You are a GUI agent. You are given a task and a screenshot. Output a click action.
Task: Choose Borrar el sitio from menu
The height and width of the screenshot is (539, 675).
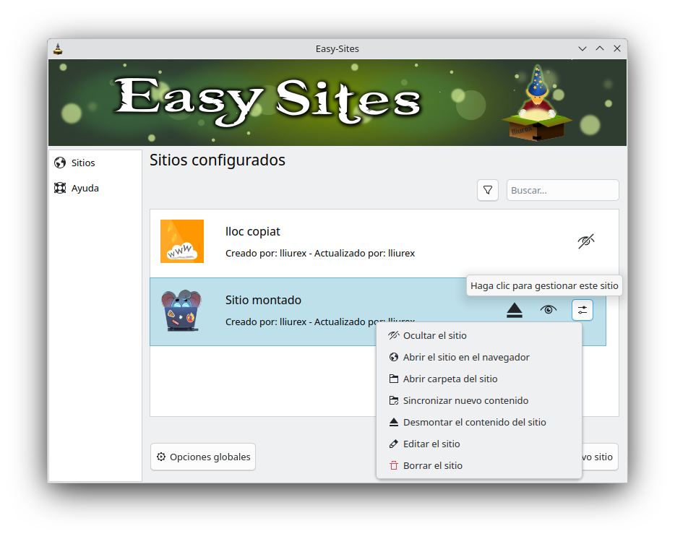pos(432,466)
